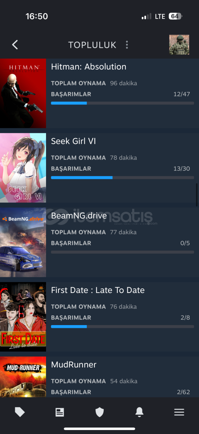Tap the First Date cover artwork
The image size is (199, 434).
(x=23, y=317)
